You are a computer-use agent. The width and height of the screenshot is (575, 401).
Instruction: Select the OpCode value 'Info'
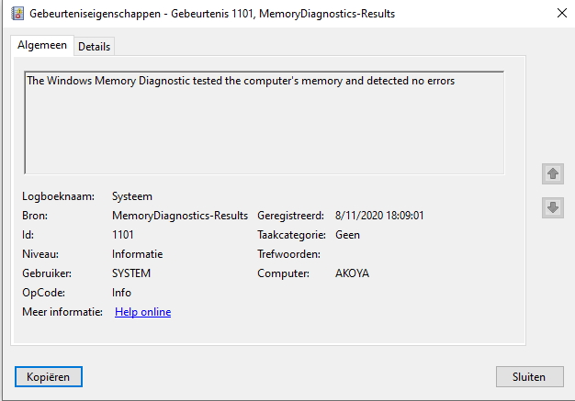[121, 293]
